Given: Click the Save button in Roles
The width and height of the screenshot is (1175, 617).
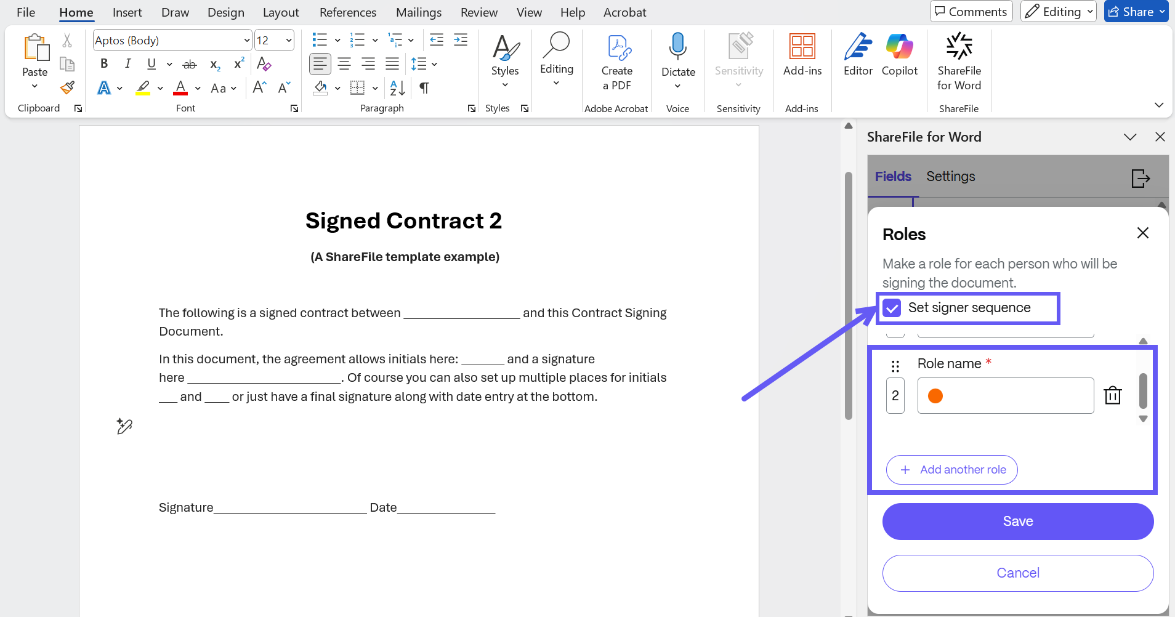Looking at the screenshot, I should click(x=1017, y=522).
